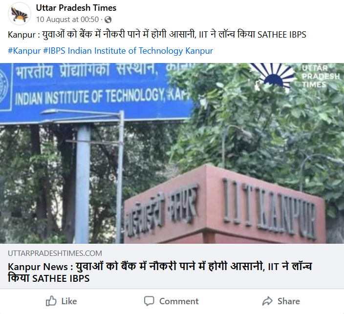The image size is (344, 314).
Task: Click the Uttar Pradesh Times watermark logo
Action: (x=295, y=76)
